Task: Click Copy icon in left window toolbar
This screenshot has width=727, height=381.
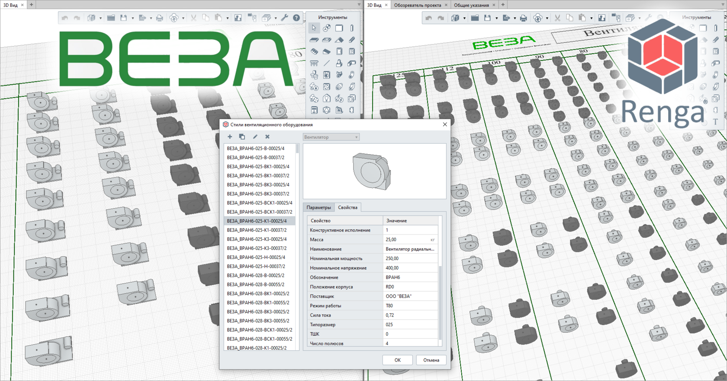Action: pyautogui.click(x=206, y=18)
